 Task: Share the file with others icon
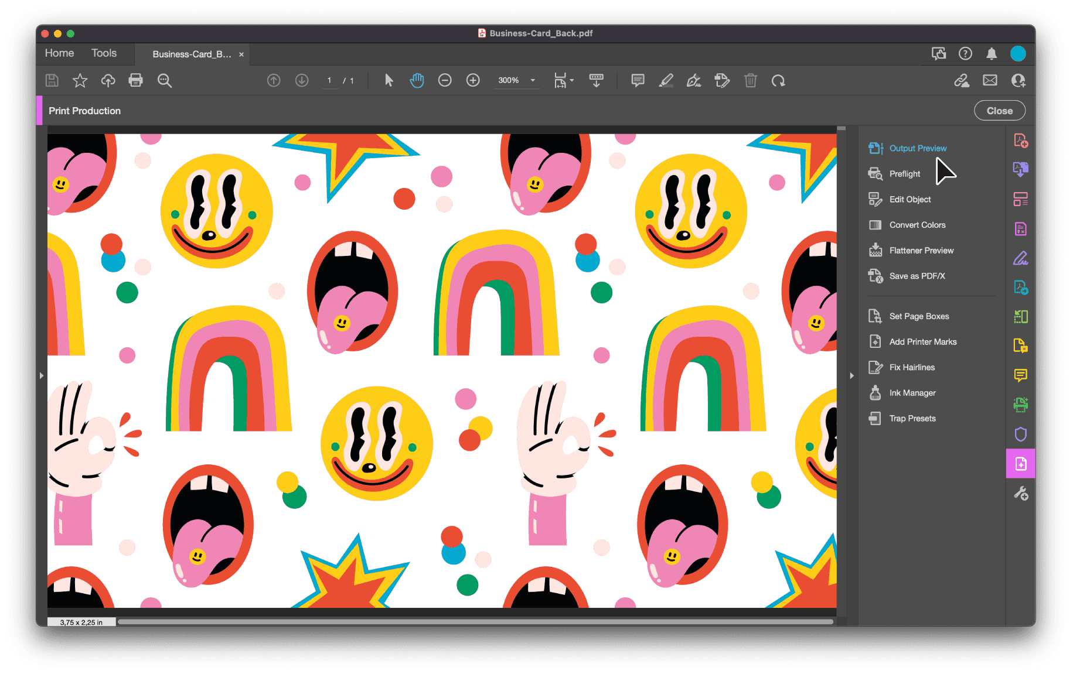point(1019,80)
